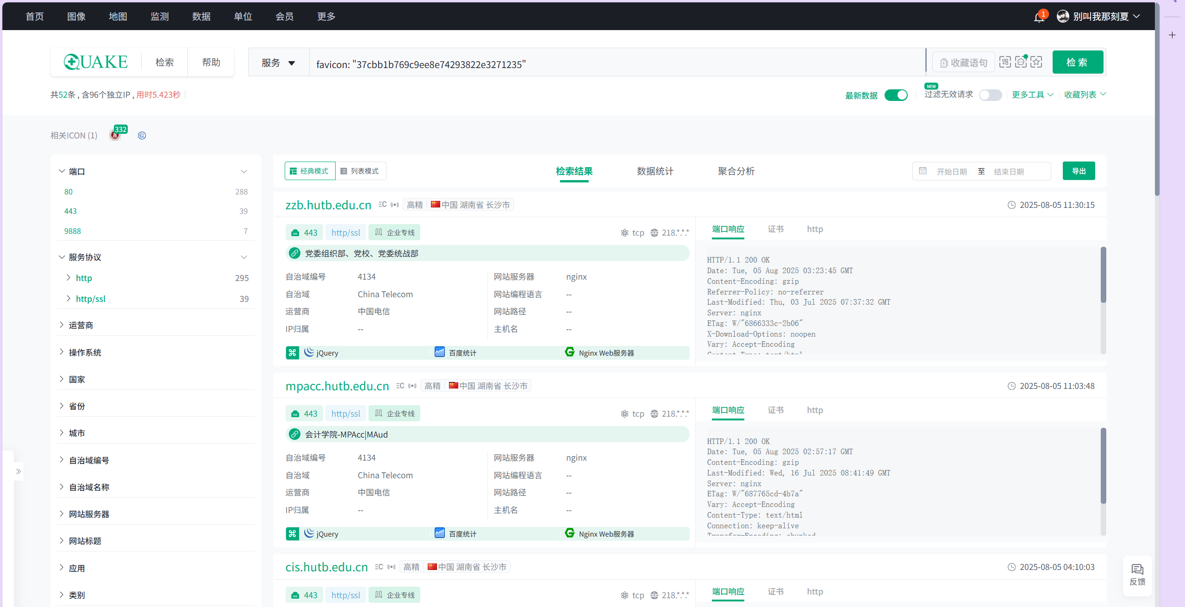Click the calendar icon in date range field

pos(923,171)
